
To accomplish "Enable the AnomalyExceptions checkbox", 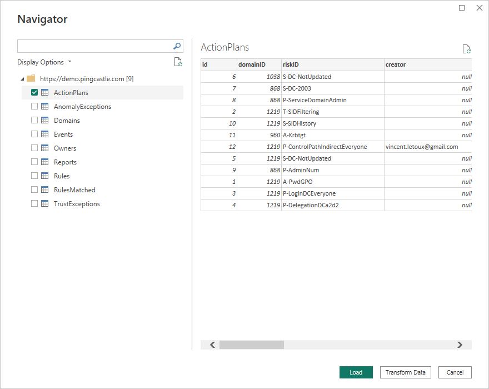I will pyautogui.click(x=34, y=107).
